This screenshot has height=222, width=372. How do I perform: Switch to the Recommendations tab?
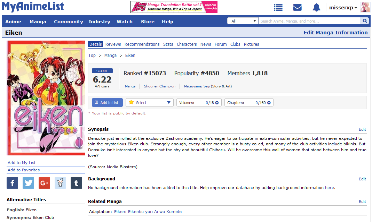pos(142,44)
